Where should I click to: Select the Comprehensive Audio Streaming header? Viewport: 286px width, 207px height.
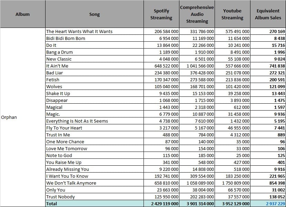coord(197,14)
